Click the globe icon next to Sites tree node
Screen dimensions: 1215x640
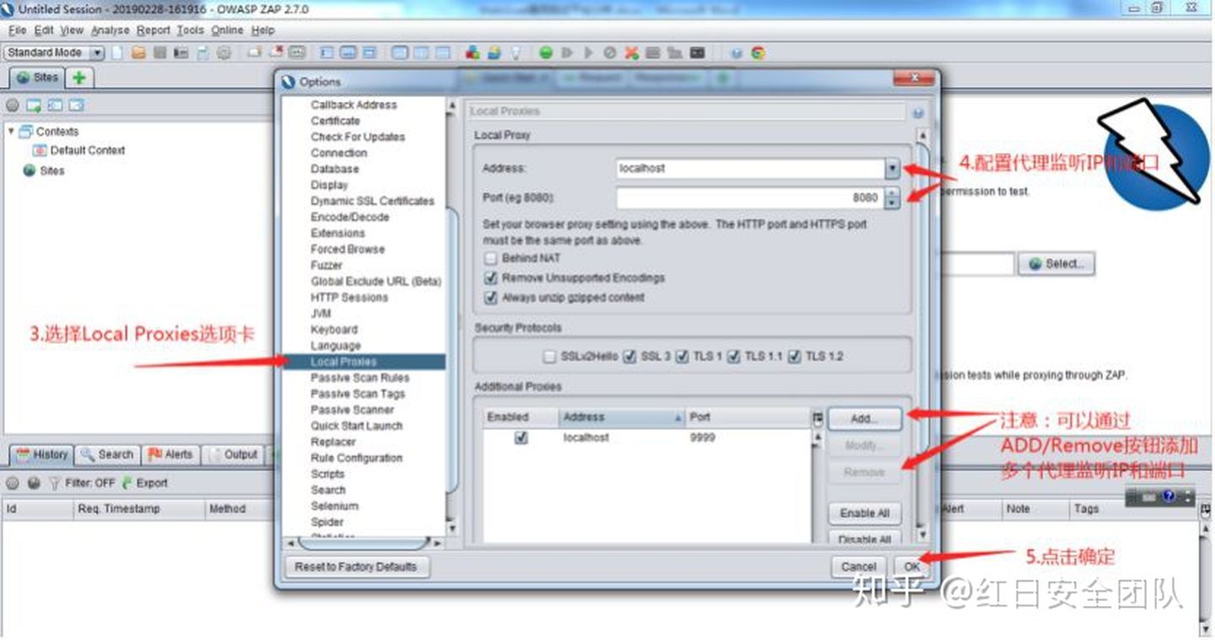tap(30, 170)
